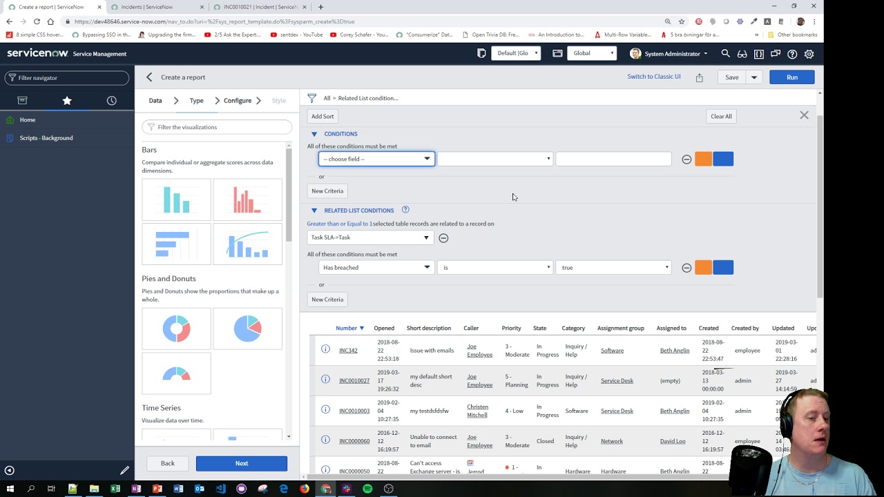Open the Has breached field dropdown
The width and height of the screenshot is (884, 497).
376,267
